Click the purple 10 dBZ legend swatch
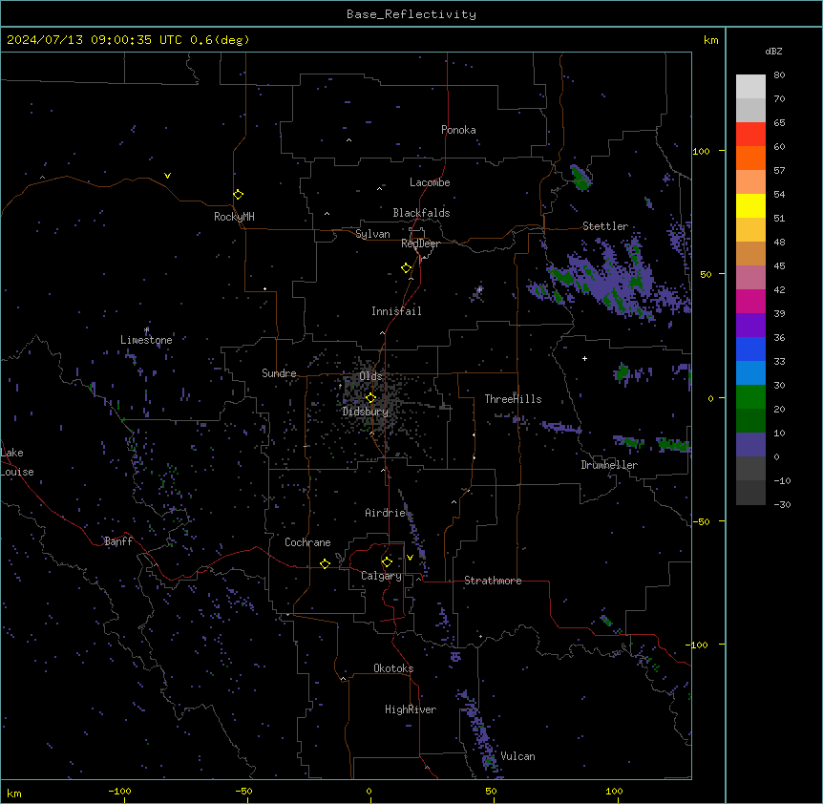The height and width of the screenshot is (804, 823). 750,445
